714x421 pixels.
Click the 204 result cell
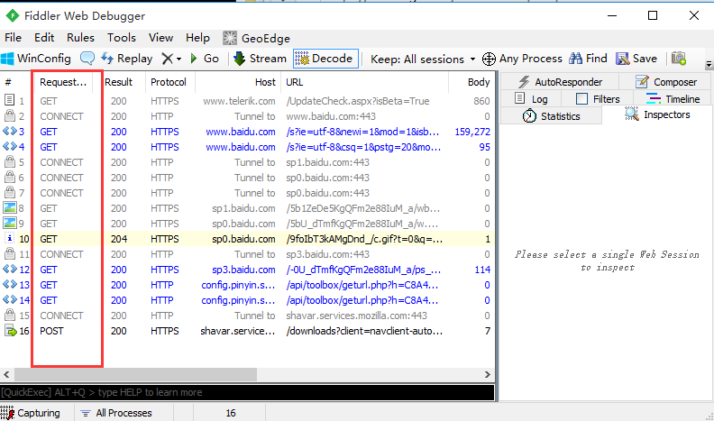tap(119, 239)
